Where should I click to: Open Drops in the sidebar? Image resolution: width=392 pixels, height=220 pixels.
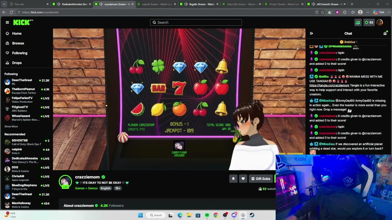click(17, 63)
